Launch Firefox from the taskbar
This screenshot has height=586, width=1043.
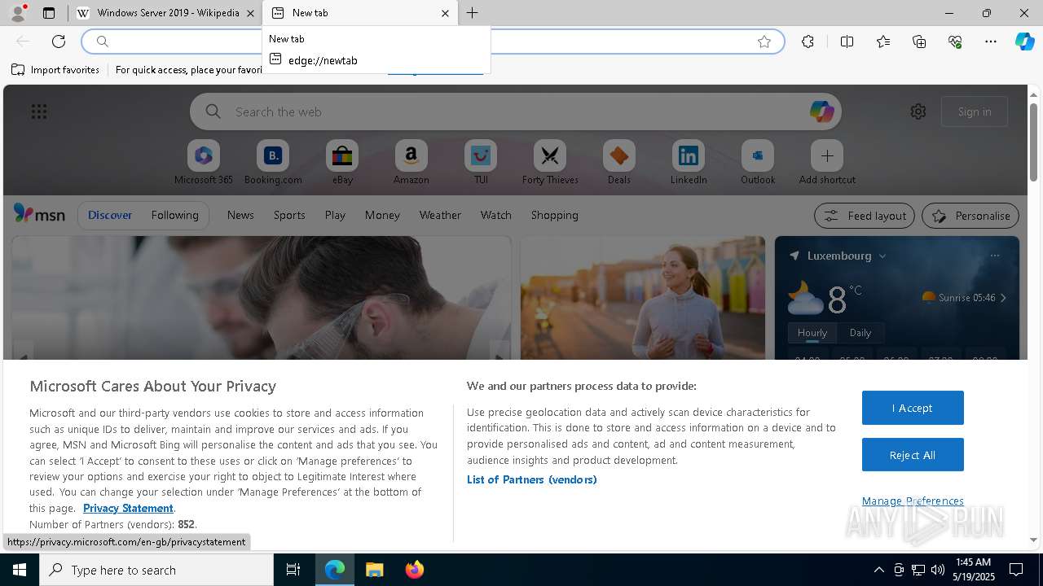click(414, 570)
